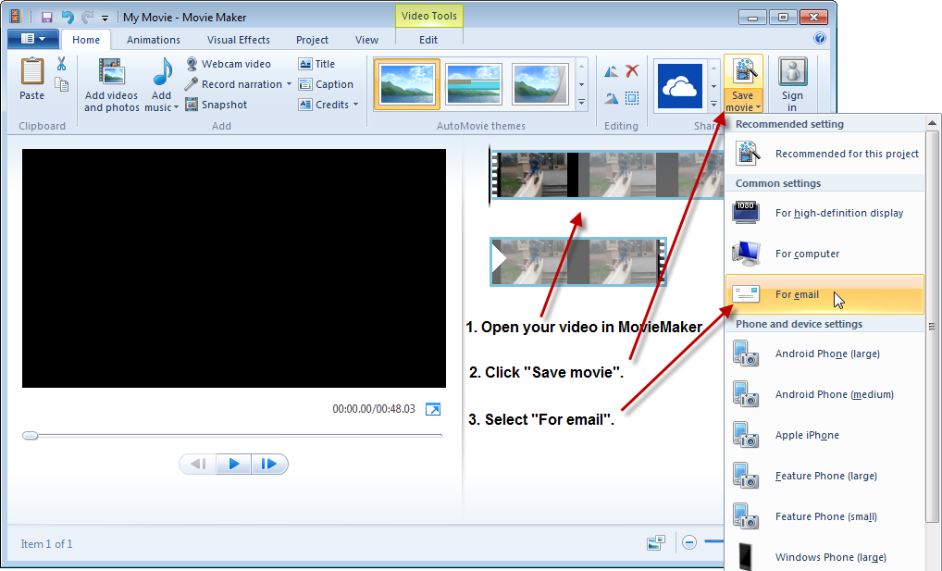Choose Android Phone (medium) setting
The width and height of the screenshot is (942, 571).
(x=824, y=394)
